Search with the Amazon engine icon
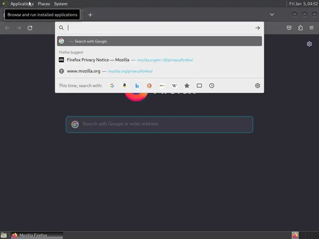 pyautogui.click(x=125, y=86)
